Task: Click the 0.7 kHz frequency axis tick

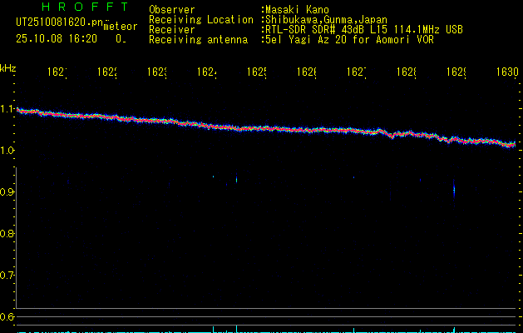Action: pyautogui.click(x=7, y=275)
